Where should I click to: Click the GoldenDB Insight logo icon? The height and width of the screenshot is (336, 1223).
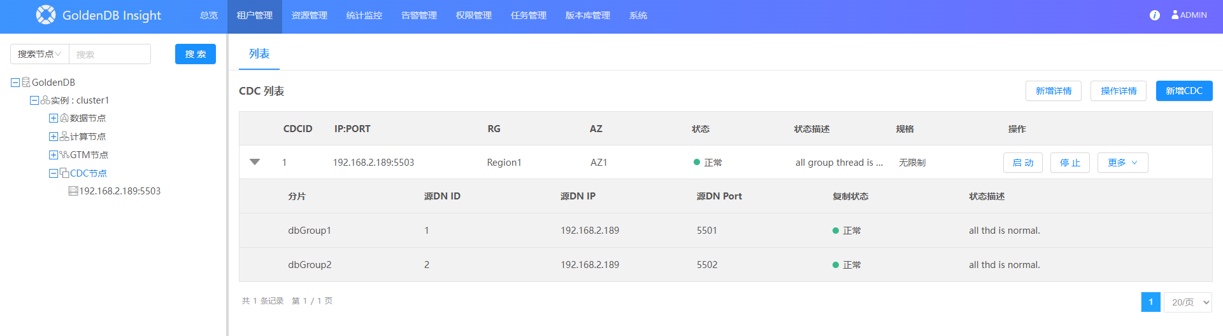coord(46,15)
